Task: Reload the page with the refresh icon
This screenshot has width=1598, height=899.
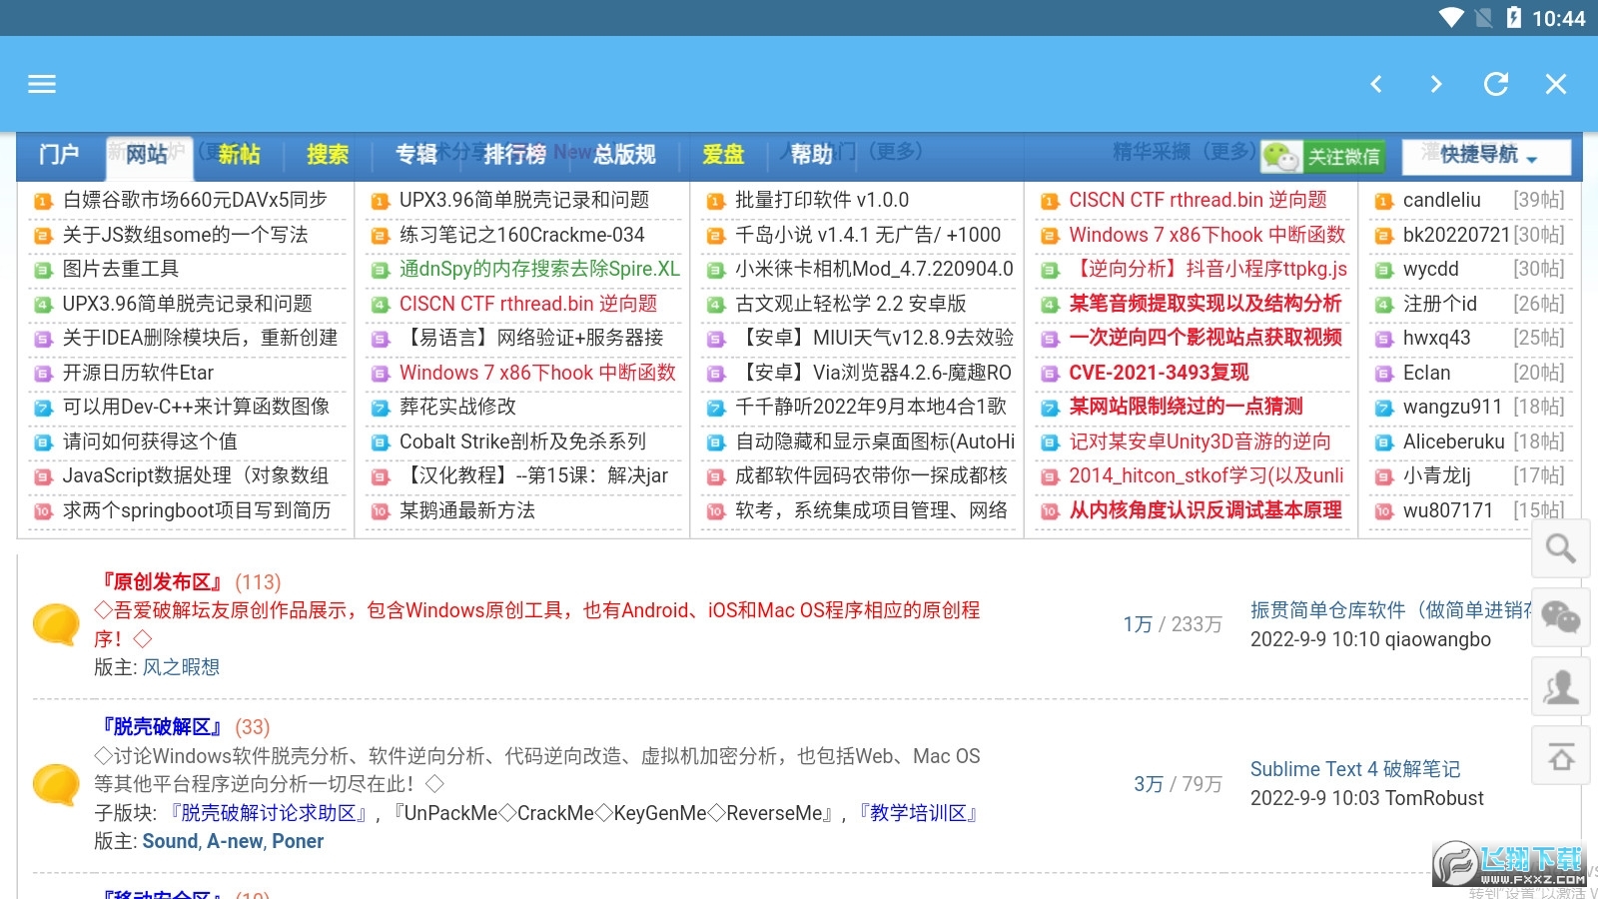Action: point(1496,84)
